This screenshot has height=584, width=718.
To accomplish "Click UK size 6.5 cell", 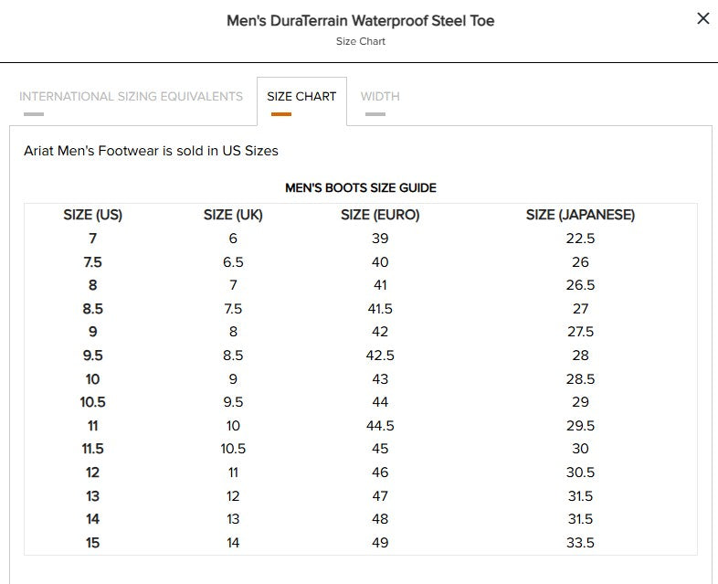I will pos(233,262).
